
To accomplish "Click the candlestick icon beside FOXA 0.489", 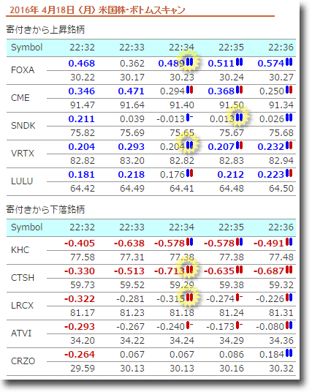I will point(189,61).
